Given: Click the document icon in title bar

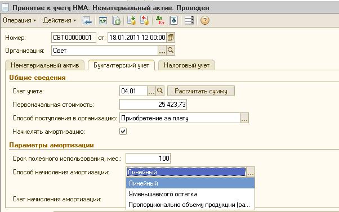Looking at the screenshot, I should 5,7.
